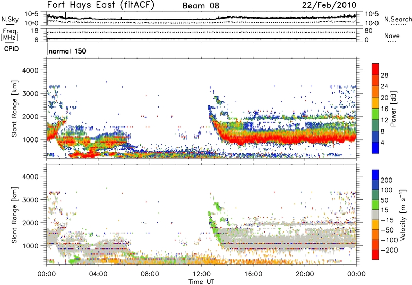
Task: Click the '-200' velocity color bar tick label
Action: pyautogui.click(x=389, y=250)
